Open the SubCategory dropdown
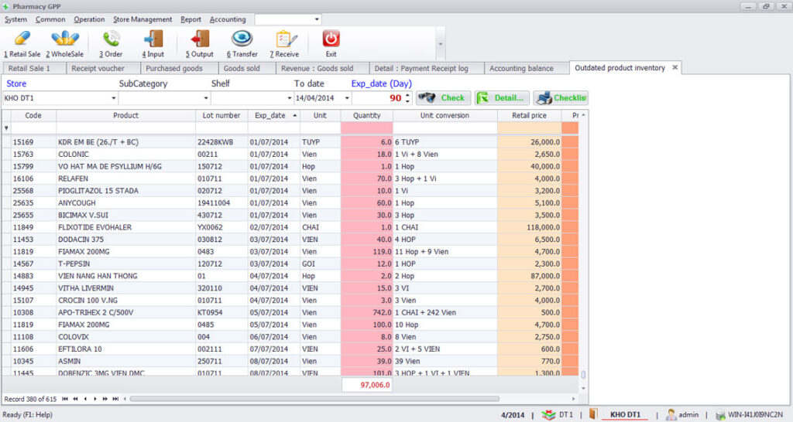The image size is (793, 422). (206, 98)
